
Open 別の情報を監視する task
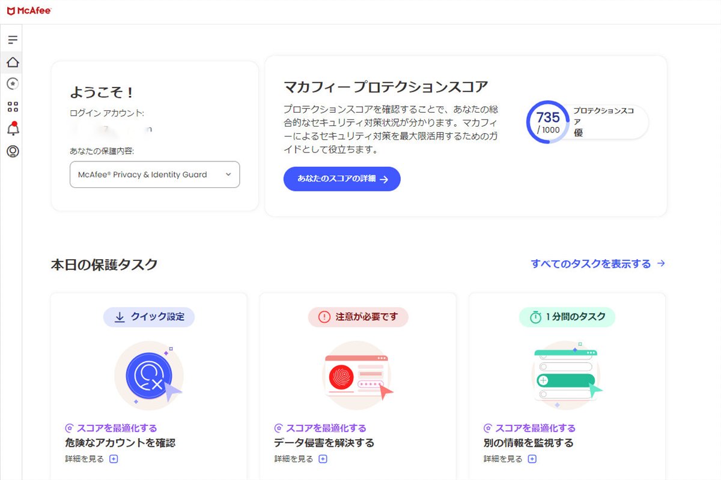[529, 443]
